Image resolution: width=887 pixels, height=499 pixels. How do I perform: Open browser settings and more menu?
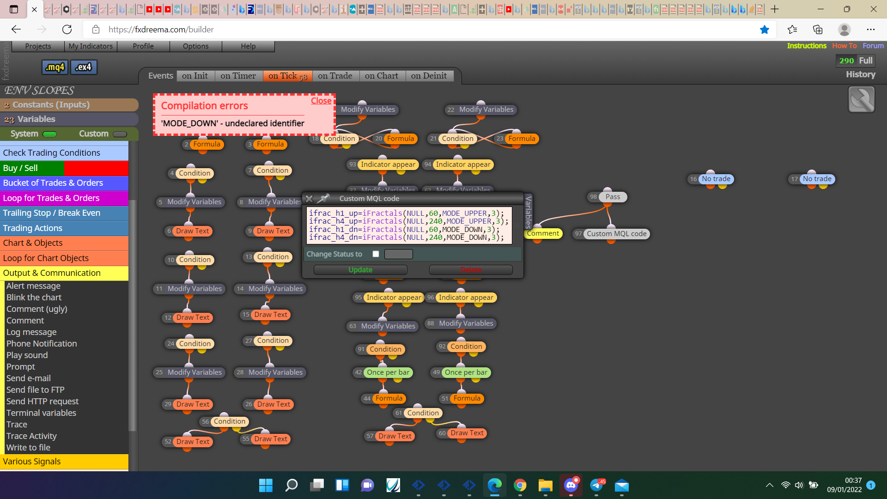871,30
